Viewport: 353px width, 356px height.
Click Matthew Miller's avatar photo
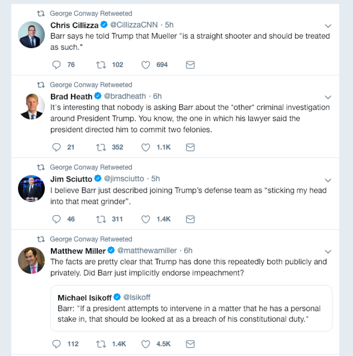(31, 260)
